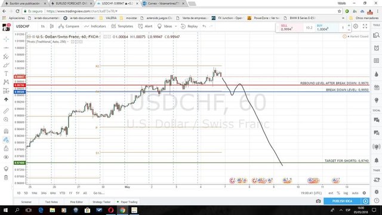Open chart properties gear icon
This screenshot has width=382, height=215.
point(356,26)
